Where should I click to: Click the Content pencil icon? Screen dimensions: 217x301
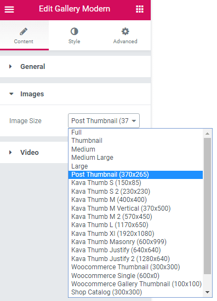(x=24, y=32)
